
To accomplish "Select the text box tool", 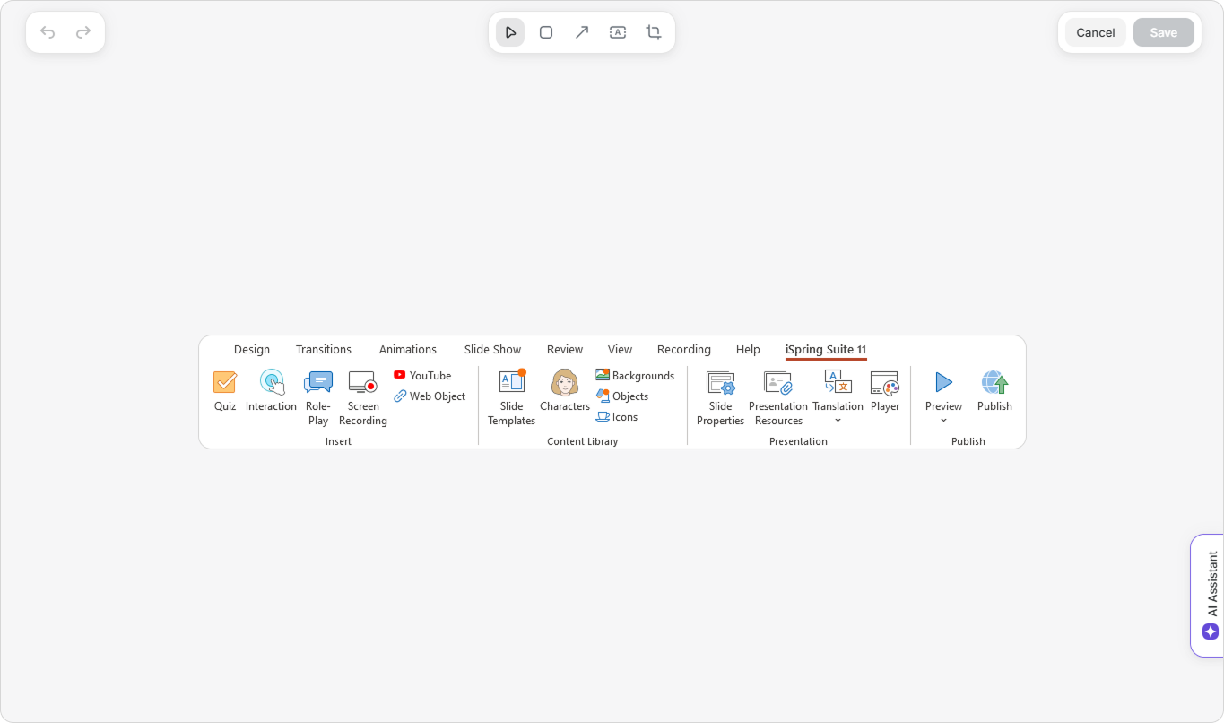I will click(x=618, y=32).
